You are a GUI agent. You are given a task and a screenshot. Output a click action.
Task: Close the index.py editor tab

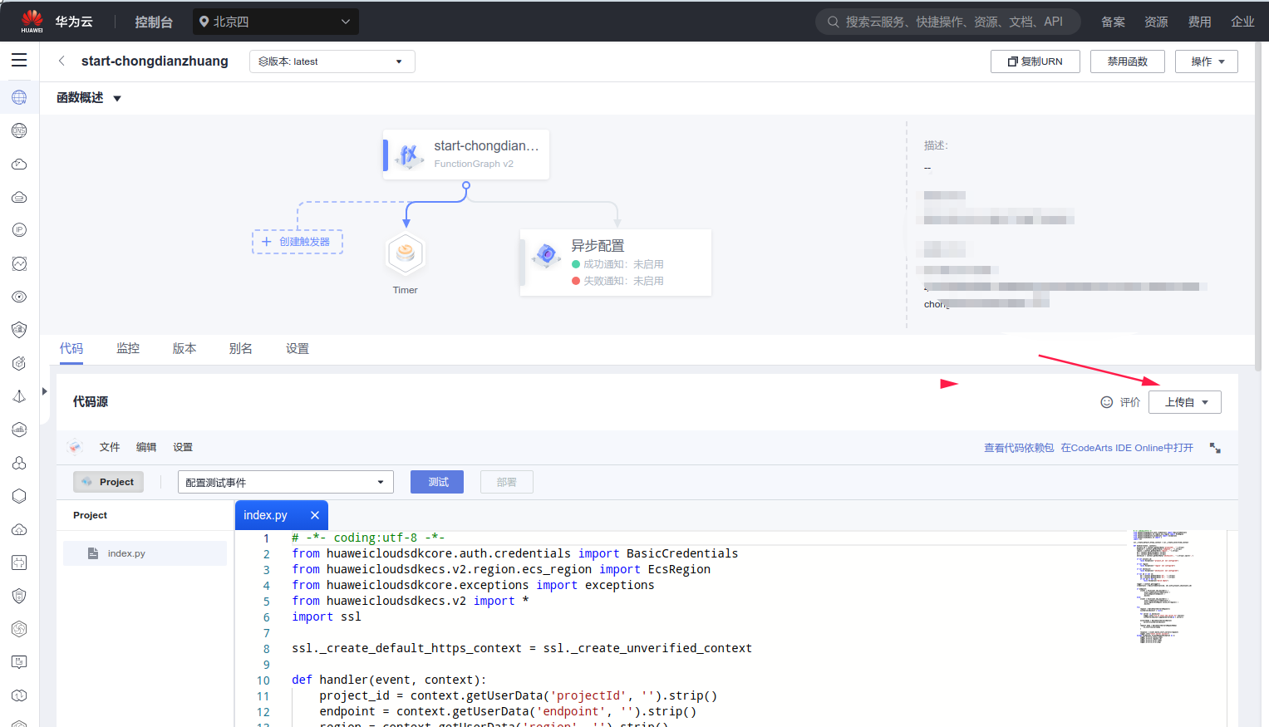315,515
